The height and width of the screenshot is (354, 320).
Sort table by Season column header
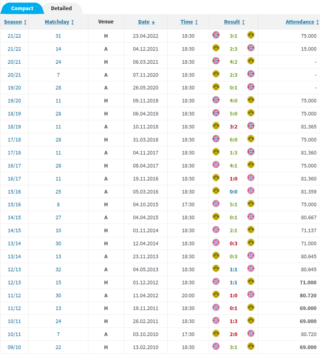[x=15, y=22]
